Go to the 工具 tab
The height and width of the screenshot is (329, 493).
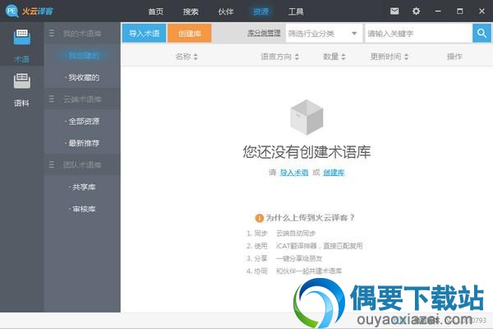tap(296, 12)
